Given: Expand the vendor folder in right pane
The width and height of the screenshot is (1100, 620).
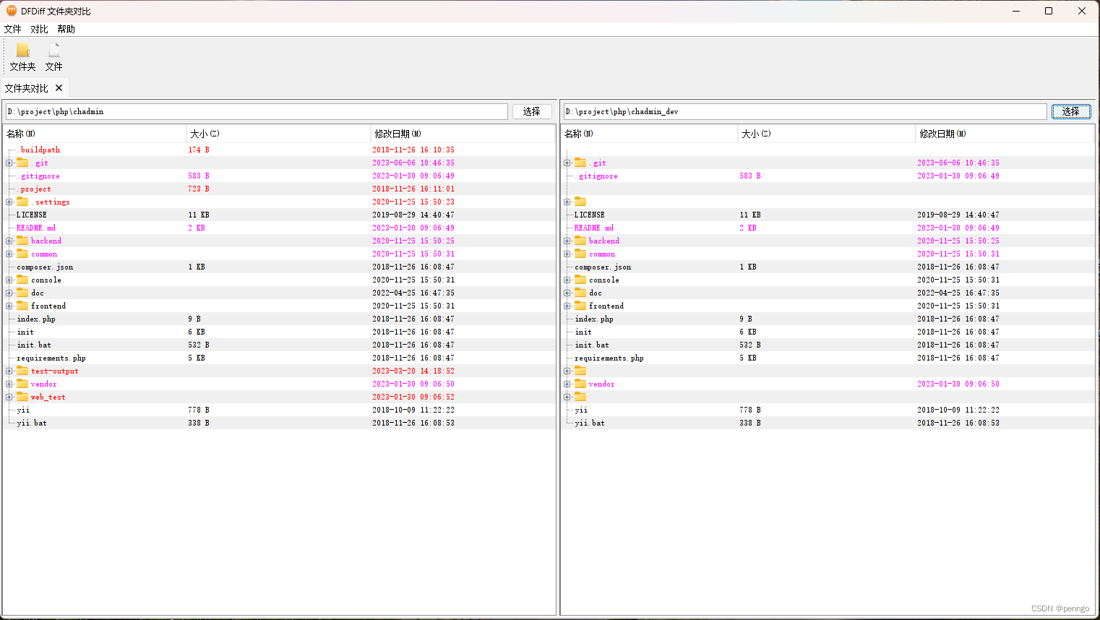Looking at the screenshot, I should click(x=567, y=384).
